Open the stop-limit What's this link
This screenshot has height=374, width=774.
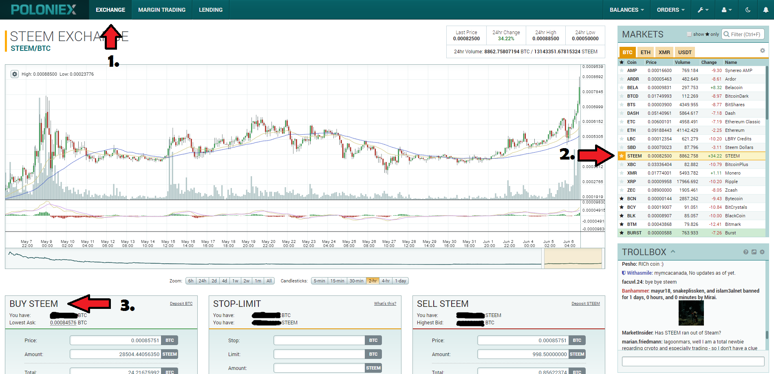point(385,304)
